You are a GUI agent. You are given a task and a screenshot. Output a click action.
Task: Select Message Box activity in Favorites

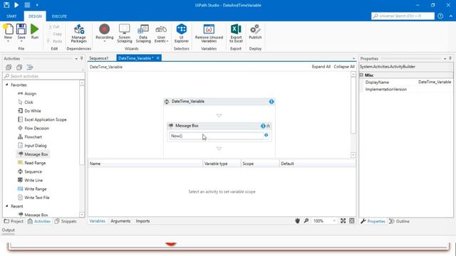pos(33,154)
